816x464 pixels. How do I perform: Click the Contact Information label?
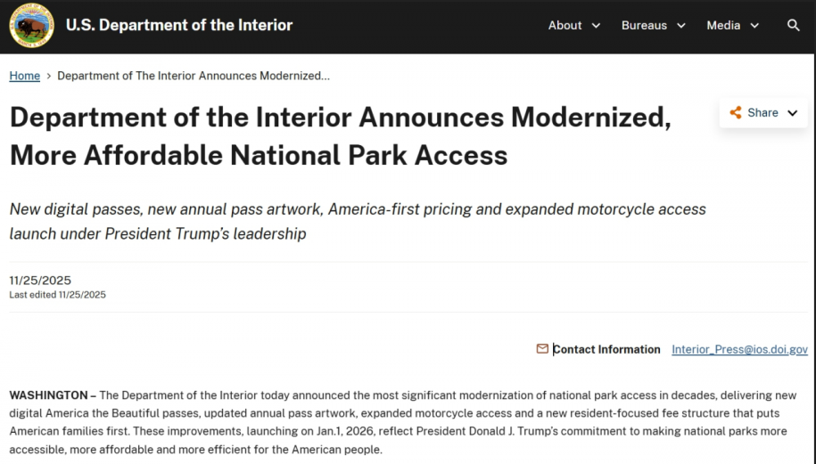click(607, 350)
